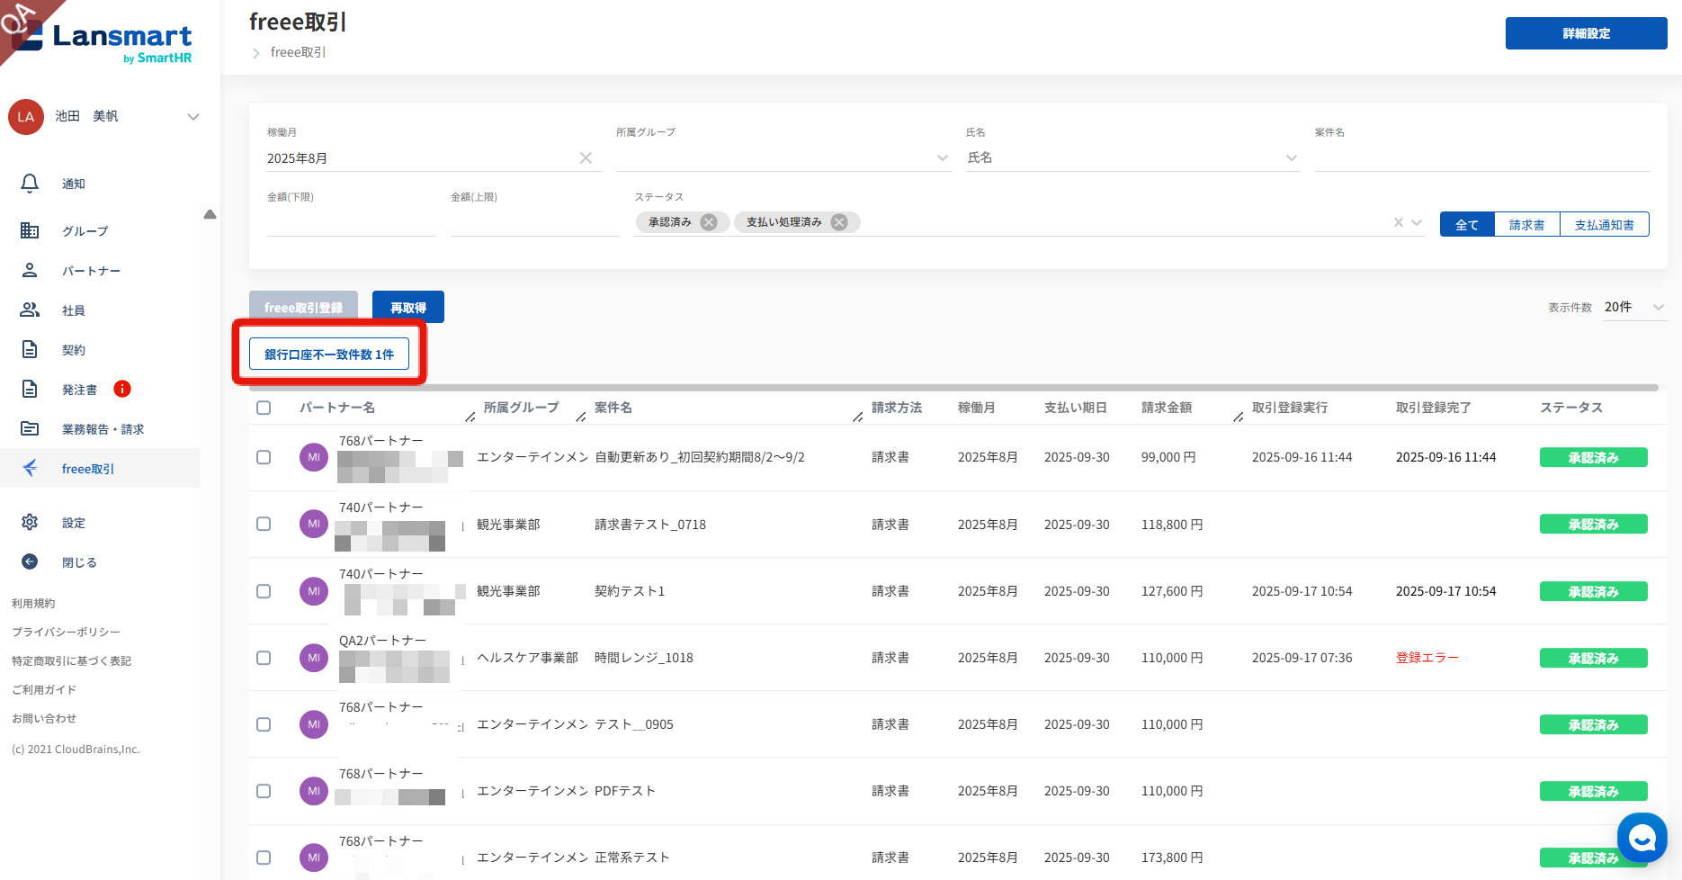
Task: Click the 発注書 document icon
Action: coord(30,389)
